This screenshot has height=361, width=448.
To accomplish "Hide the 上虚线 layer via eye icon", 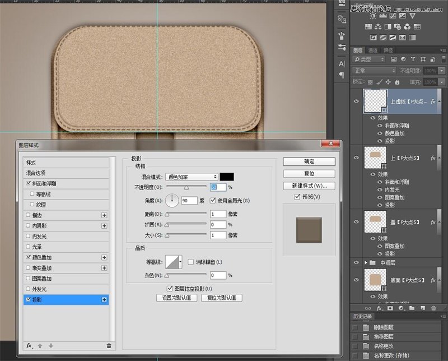I will (x=356, y=101).
